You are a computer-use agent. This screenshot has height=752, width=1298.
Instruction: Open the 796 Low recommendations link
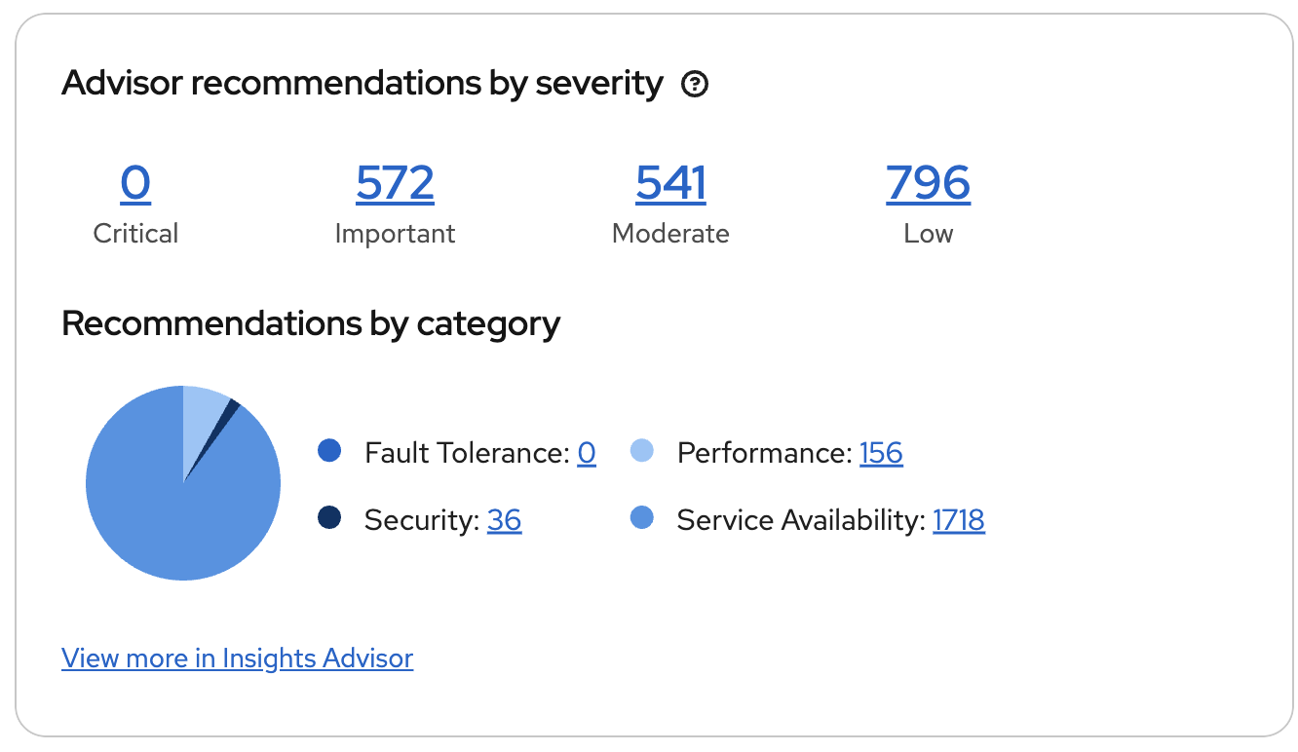[928, 183]
